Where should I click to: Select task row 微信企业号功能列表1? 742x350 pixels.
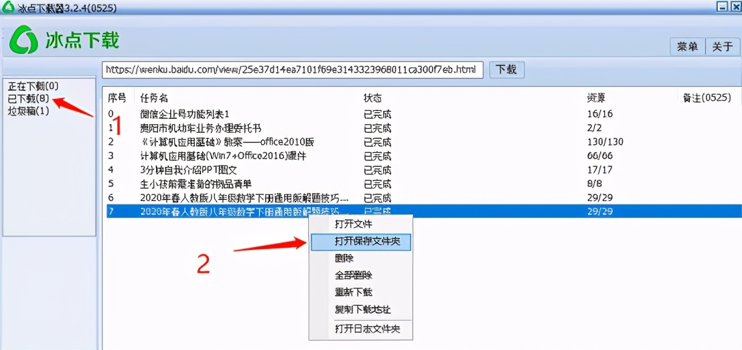point(423,114)
